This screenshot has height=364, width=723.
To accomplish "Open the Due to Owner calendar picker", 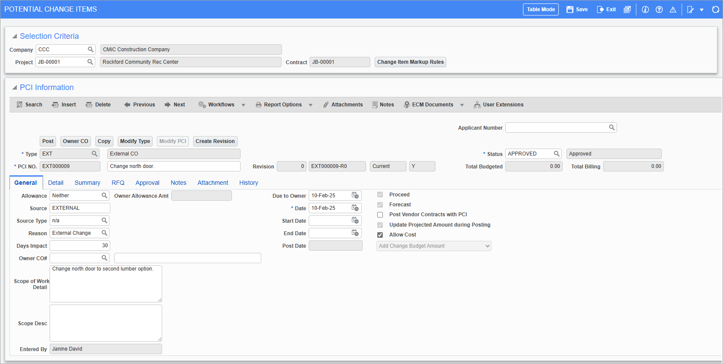I will 355,196.
